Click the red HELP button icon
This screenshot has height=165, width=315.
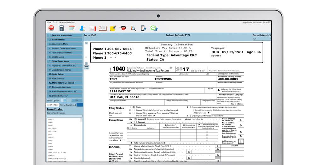click(x=51, y=28)
